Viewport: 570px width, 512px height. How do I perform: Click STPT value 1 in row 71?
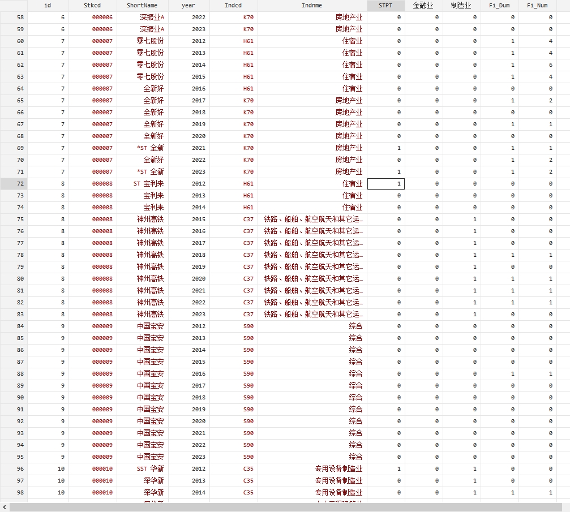point(399,172)
